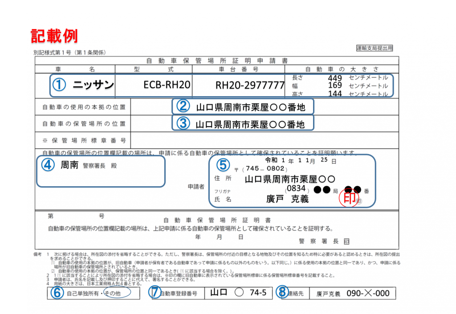The width and height of the screenshot is (456, 314).
Task: Click the car name ニッサン field
Action: point(94,85)
